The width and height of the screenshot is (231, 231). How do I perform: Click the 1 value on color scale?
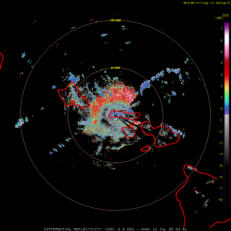pos(222,97)
